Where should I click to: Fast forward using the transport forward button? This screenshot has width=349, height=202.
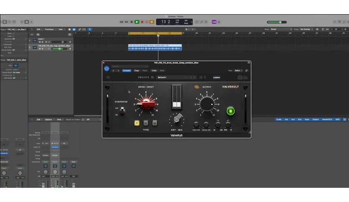pyautogui.click(x=126, y=22)
